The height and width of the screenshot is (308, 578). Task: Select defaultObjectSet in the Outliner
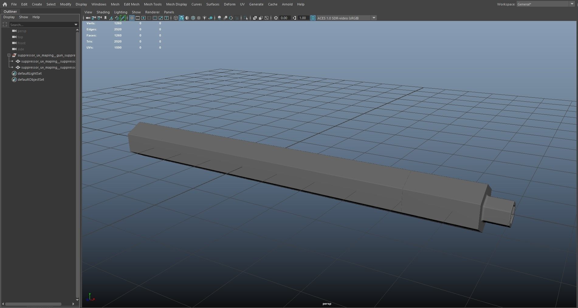click(31, 80)
